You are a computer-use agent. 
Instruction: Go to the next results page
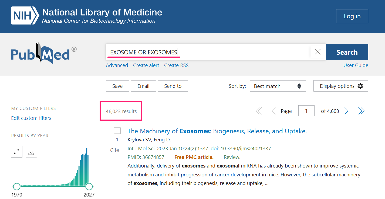click(347, 111)
